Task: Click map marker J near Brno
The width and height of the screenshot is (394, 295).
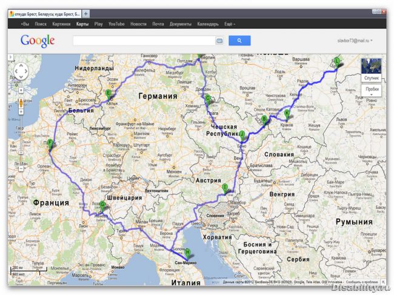Action: tap(242, 136)
